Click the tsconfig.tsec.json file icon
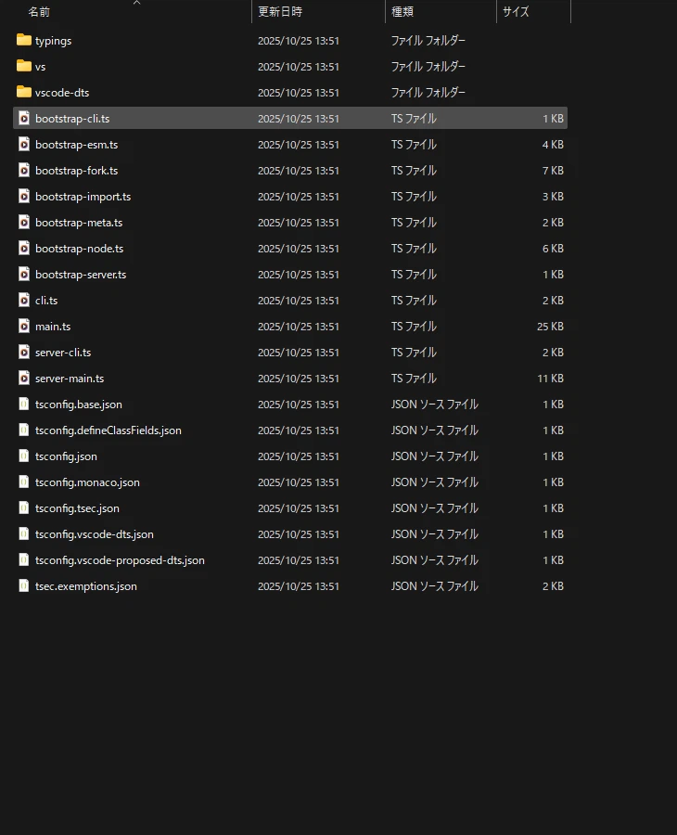 point(24,507)
